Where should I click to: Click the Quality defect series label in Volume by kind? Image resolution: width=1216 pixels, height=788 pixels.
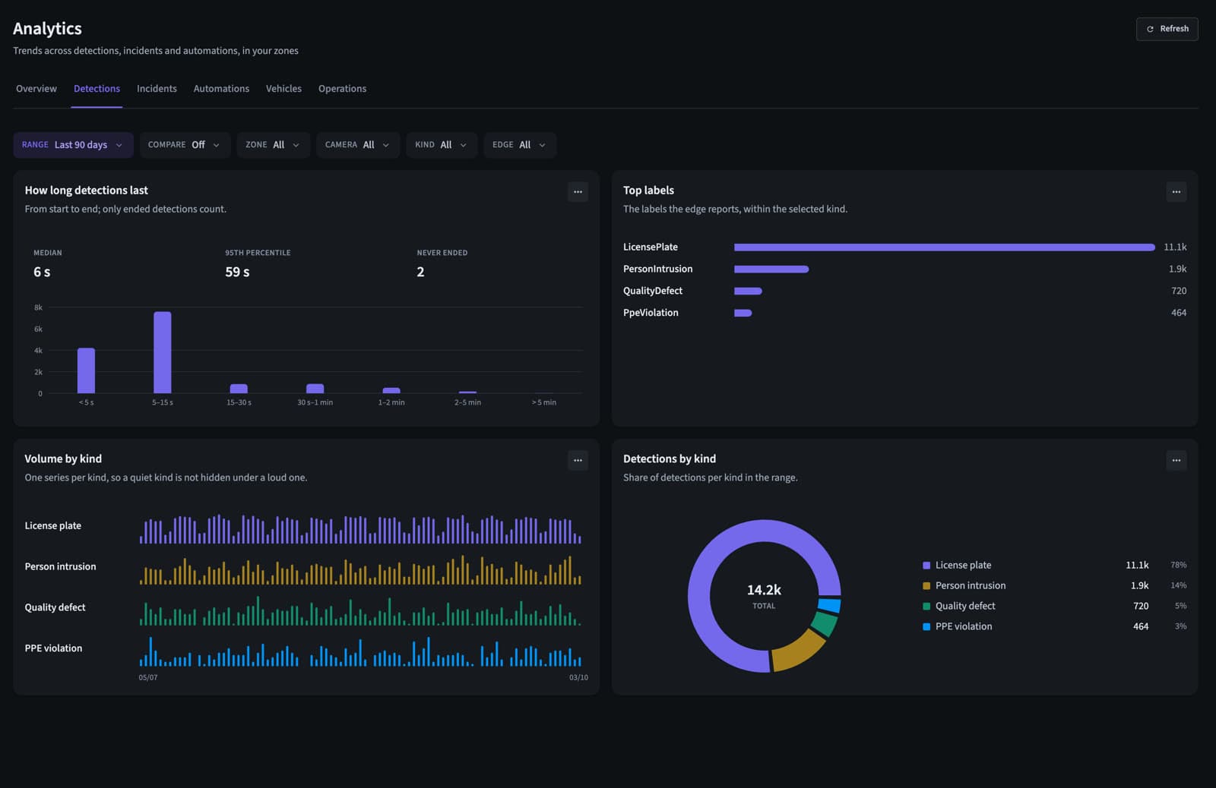[x=55, y=607]
